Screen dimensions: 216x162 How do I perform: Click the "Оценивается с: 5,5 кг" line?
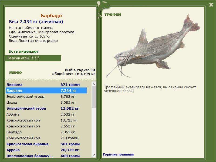(30, 36)
